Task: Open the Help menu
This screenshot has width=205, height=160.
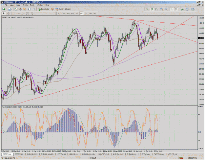Action: point(47,5)
